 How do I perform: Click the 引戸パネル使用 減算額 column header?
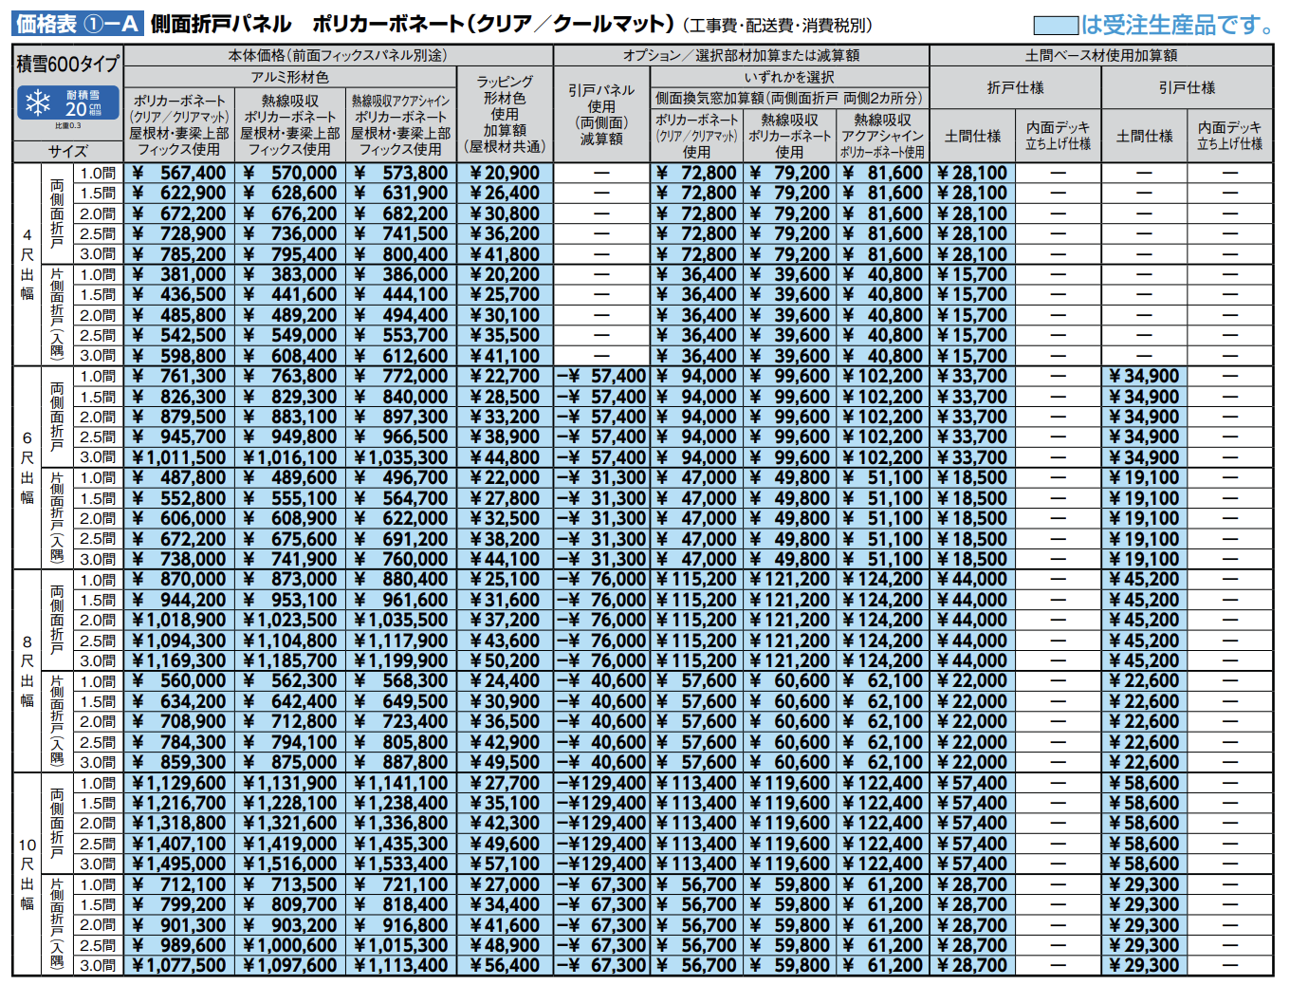601,114
